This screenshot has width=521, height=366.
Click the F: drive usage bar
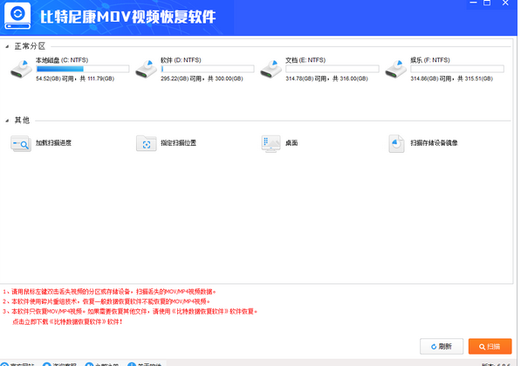tap(457, 69)
